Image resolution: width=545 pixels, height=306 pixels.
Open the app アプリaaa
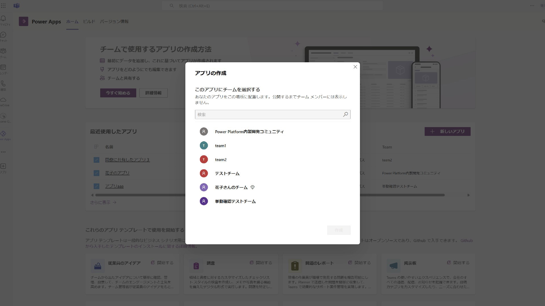(114, 186)
